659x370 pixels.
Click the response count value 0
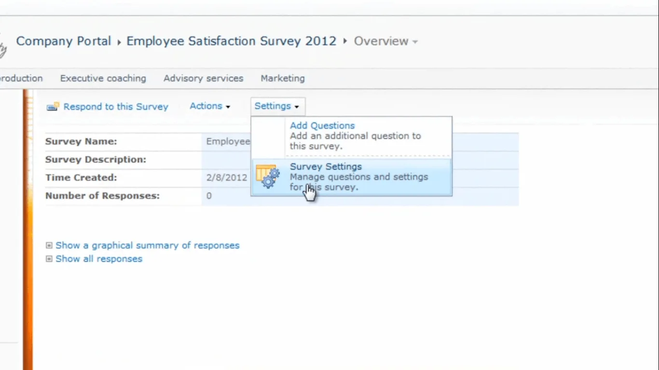pos(209,196)
